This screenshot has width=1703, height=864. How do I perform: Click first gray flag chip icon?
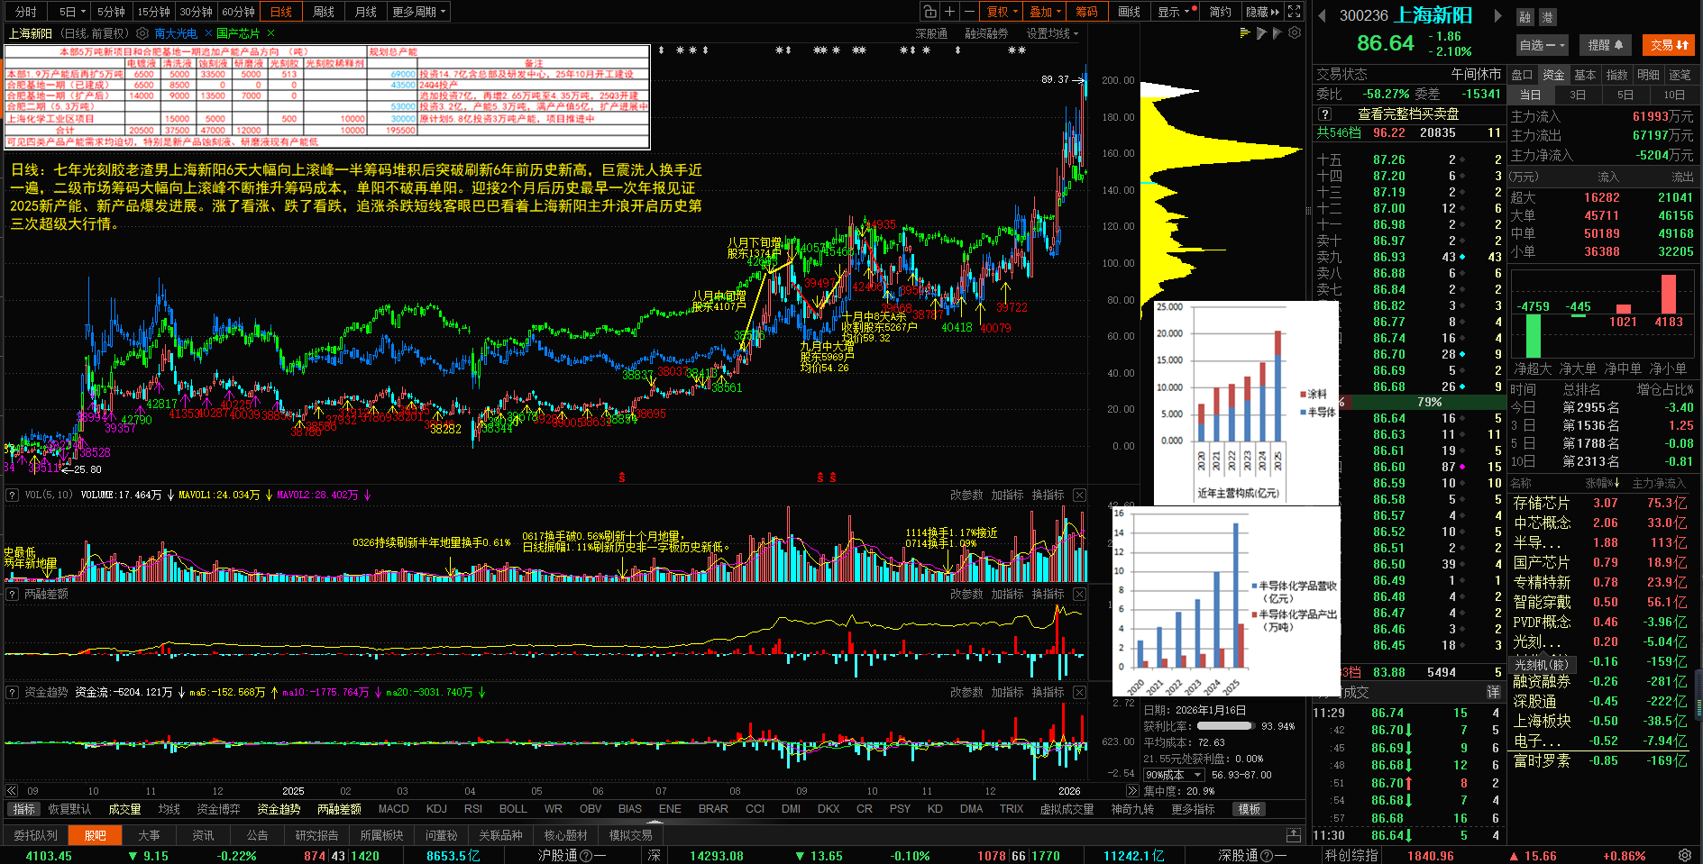pyautogui.click(x=1262, y=33)
